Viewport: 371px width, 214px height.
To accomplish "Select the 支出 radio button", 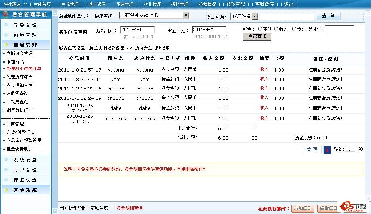I will 294,29.
